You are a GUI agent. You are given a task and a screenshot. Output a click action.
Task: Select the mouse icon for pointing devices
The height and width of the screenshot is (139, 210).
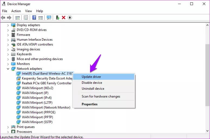coord(13,59)
